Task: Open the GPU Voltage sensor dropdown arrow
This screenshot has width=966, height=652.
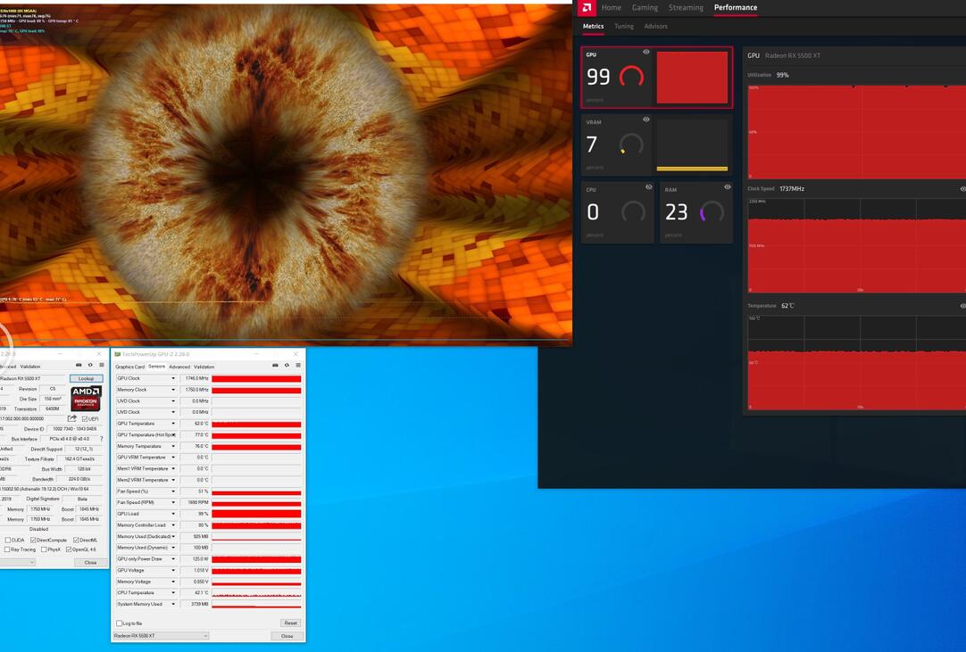Action: coord(173,570)
